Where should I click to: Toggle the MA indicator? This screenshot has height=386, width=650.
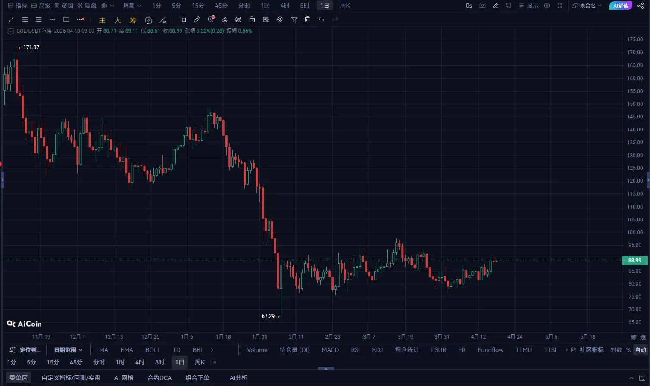(x=104, y=350)
